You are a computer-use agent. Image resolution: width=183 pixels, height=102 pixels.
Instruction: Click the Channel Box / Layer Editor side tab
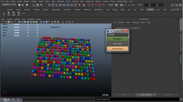(x=181, y=42)
